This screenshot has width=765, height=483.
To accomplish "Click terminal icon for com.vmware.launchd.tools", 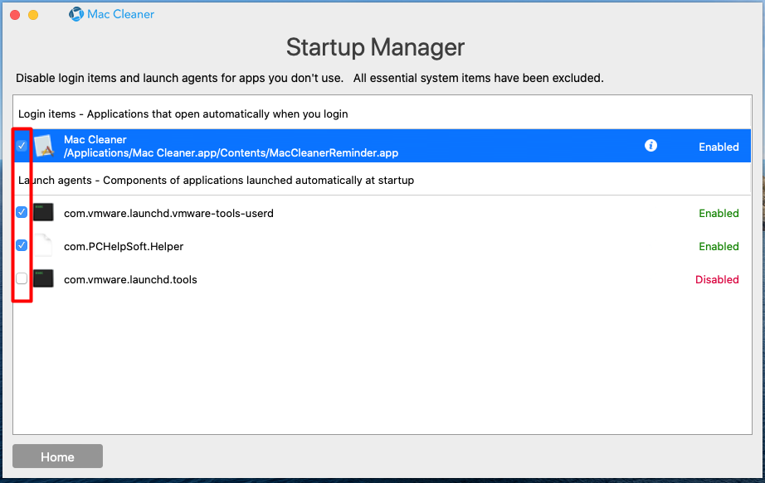I will pyautogui.click(x=43, y=278).
